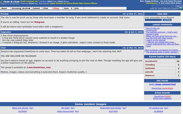Open the /Incoming menu
The height and width of the screenshot is (114, 183).
click(16, 8)
